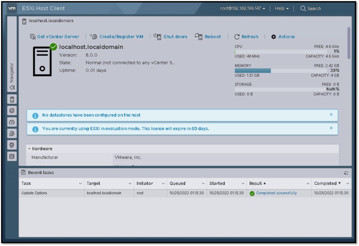Click the Refresh button
The width and height of the screenshot is (359, 246).
click(247, 37)
